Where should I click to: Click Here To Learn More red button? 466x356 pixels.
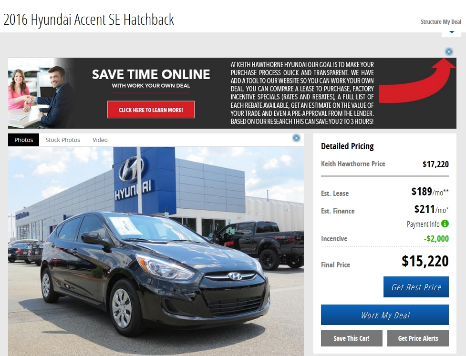151,110
